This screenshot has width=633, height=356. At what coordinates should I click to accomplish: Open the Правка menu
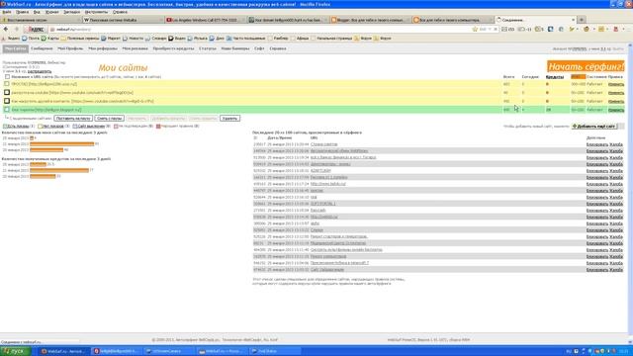click(x=22, y=12)
